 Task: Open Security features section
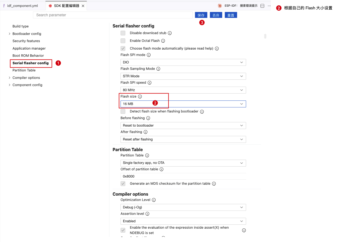point(26,41)
